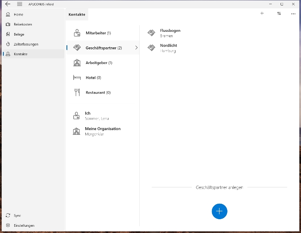Select the Mitarbeiter (1) category
This screenshot has width=301, height=233.
pos(103,33)
